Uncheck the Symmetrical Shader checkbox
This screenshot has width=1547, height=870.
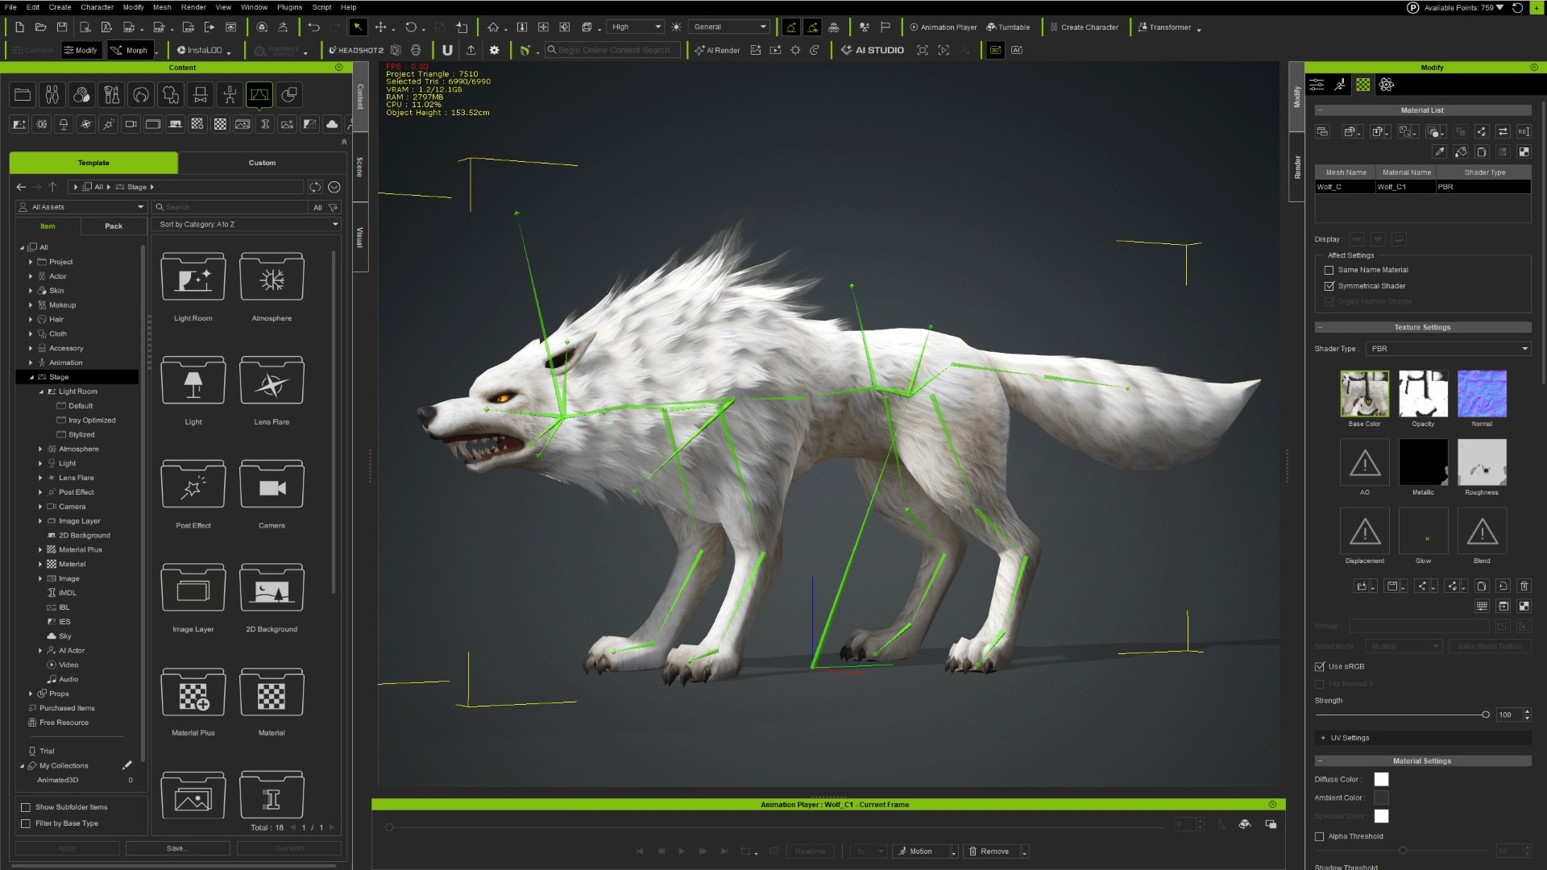click(1329, 286)
